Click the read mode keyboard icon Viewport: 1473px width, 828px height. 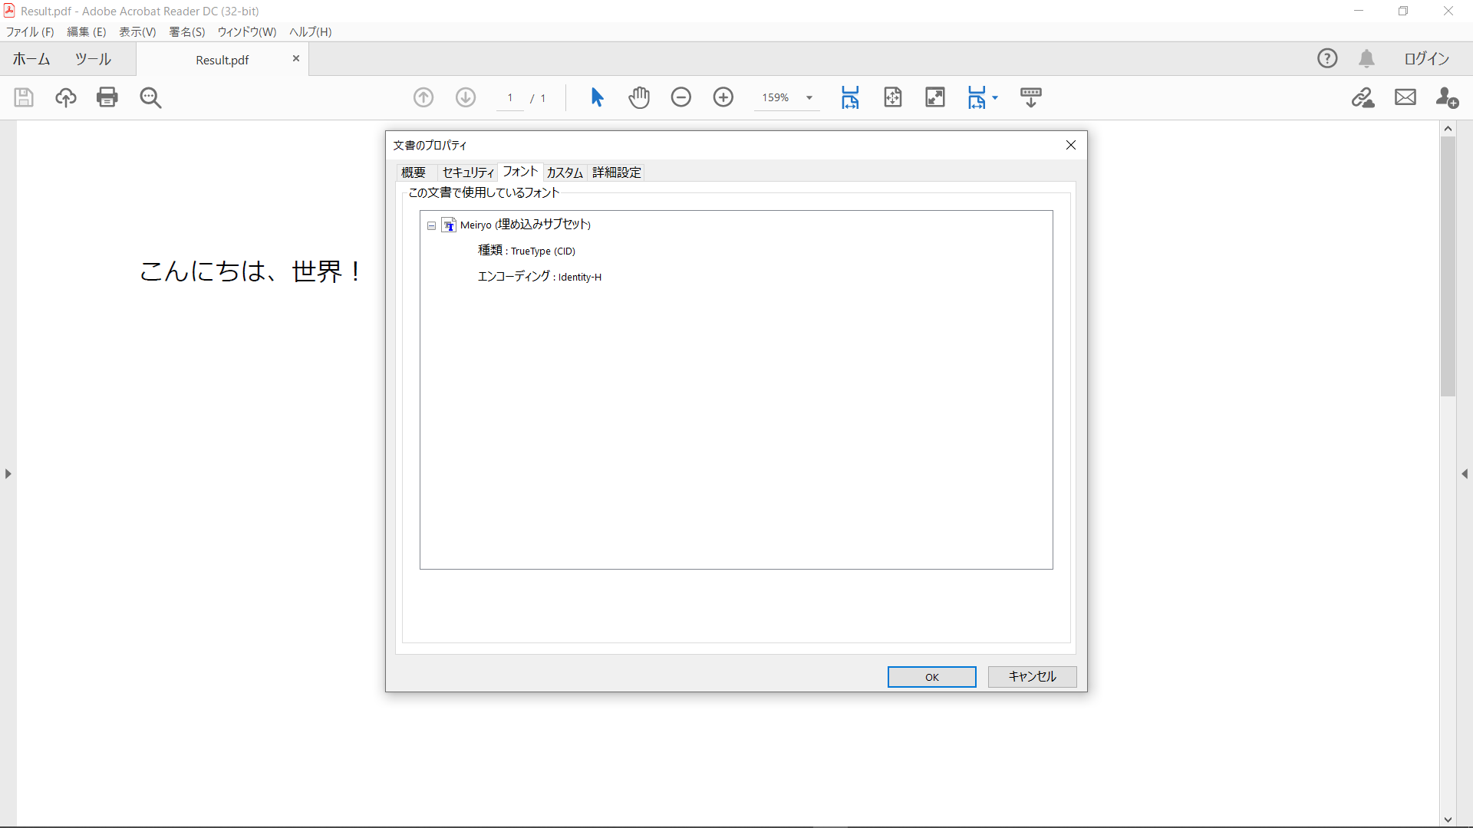tap(1031, 97)
